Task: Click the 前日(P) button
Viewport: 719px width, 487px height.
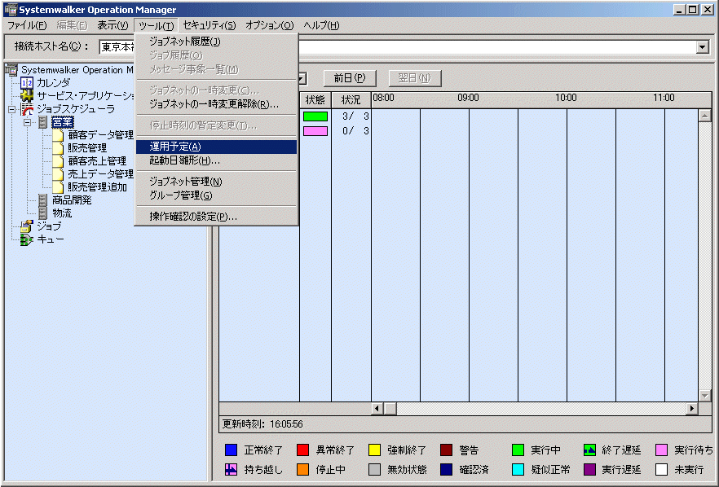Action: tap(350, 78)
